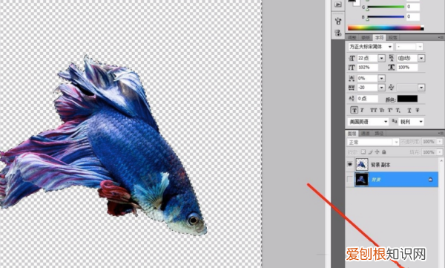Open the 正常 blend mode dropdown
The width and height of the screenshot is (445, 268).
click(x=373, y=142)
